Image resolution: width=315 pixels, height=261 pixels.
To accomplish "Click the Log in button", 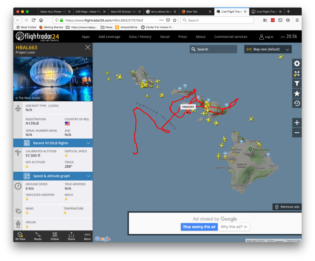I will click(266, 37).
